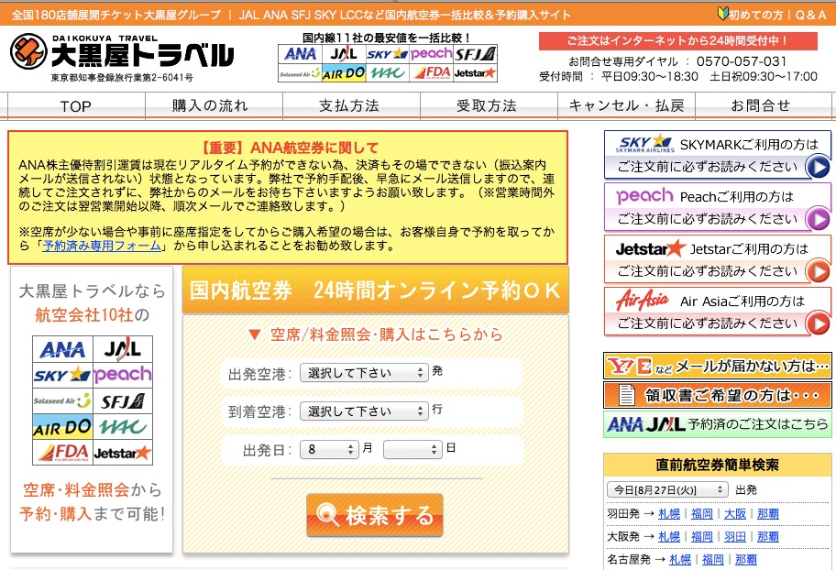The width and height of the screenshot is (836, 570).
Task: Click the green-yellow beginner mark icon at top right
Action: coord(723,14)
